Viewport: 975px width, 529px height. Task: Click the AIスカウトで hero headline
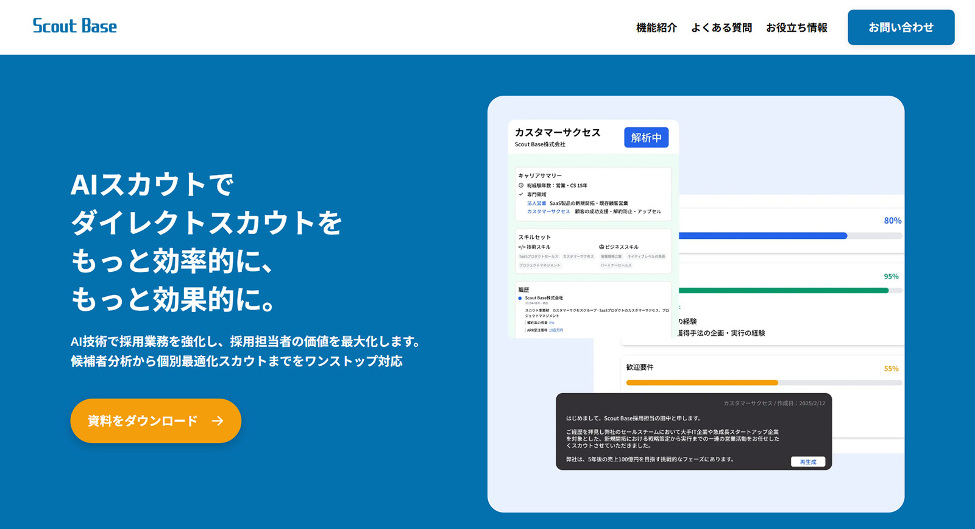(x=152, y=185)
